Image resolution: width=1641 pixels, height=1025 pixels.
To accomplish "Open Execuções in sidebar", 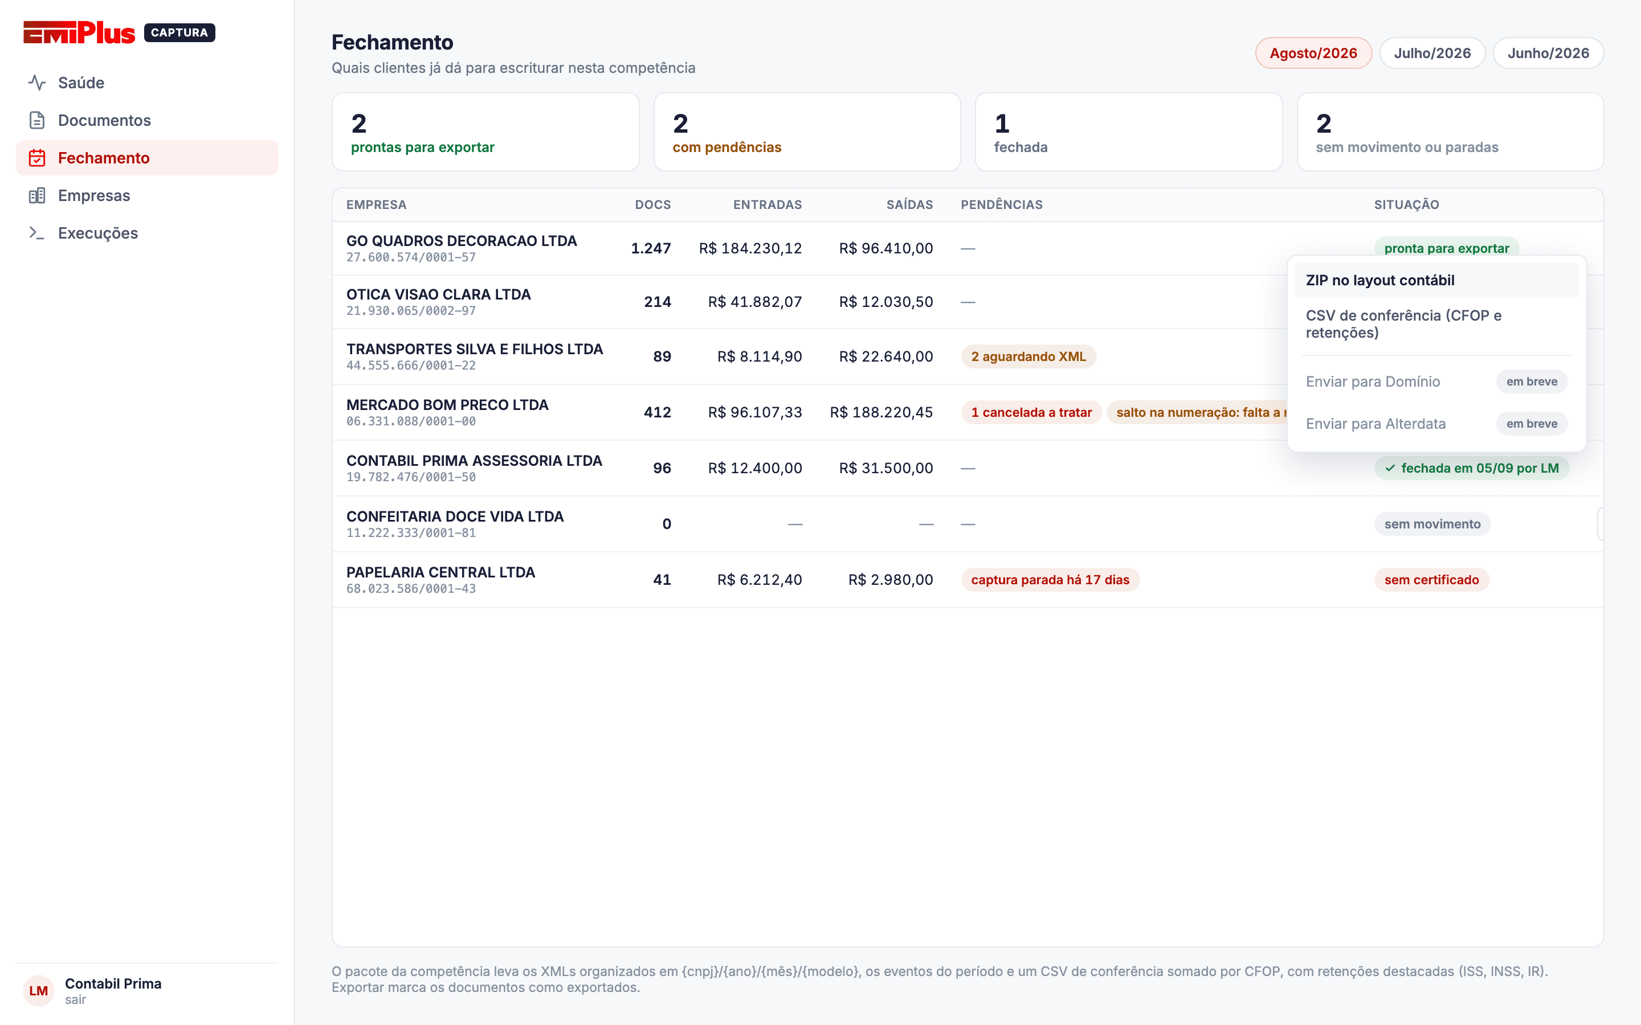I will click(x=146, y=233).
